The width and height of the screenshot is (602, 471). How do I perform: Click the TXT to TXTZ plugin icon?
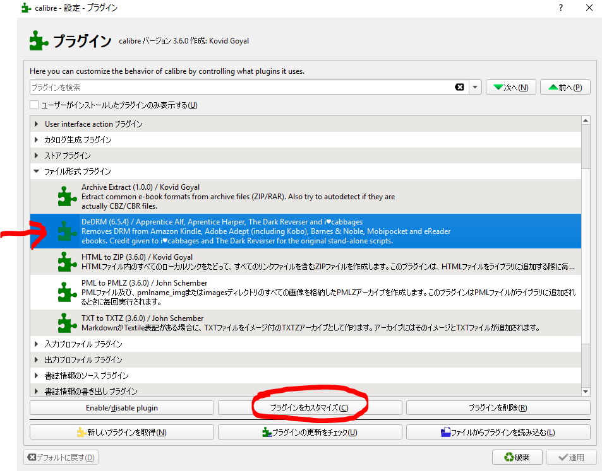[67, 323]
